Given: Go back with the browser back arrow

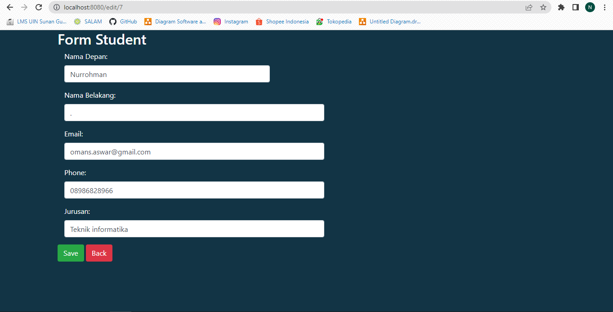Looking at the screenshot, I should point(10,7).
